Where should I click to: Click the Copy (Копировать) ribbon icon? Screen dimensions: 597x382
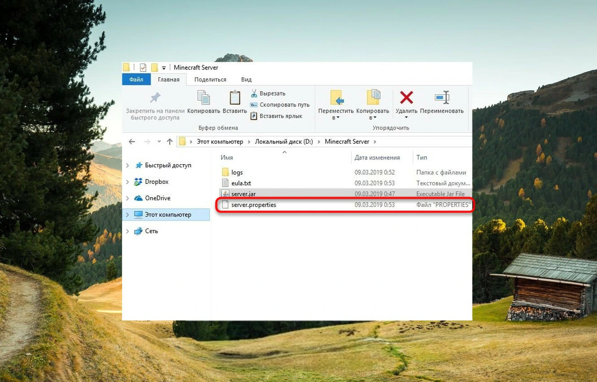(x=204, y=98)
